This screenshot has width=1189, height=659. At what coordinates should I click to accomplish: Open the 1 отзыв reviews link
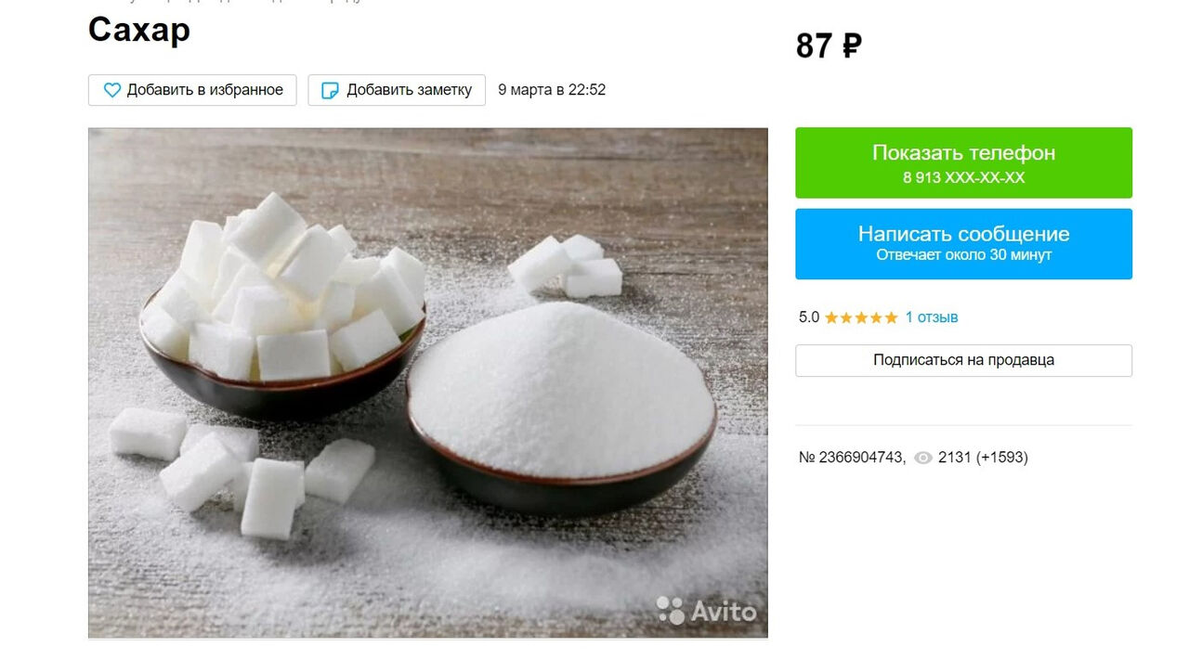pyautogui.click(x=932, y=317)
